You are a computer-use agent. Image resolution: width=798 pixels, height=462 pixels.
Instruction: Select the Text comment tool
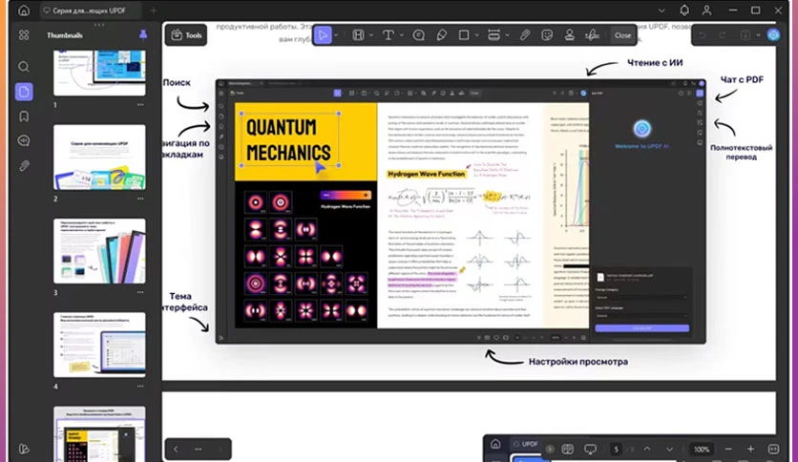click(x=388, y=35)
